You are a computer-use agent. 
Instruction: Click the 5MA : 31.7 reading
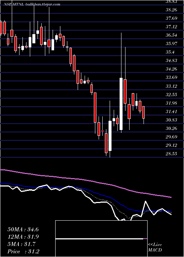point(21,244)
